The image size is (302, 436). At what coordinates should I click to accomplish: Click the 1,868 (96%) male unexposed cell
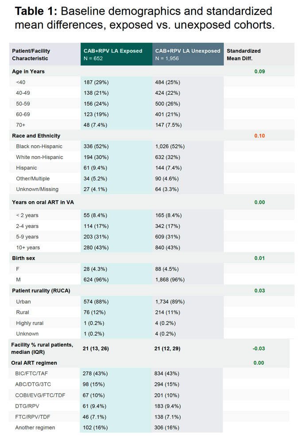click(x=170, y=279)
